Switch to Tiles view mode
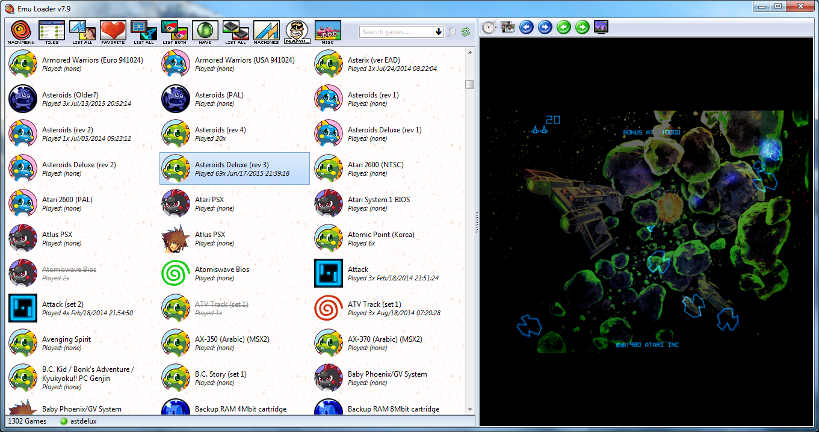Screen dimensions: 819x432 click(x=52, y=32)
